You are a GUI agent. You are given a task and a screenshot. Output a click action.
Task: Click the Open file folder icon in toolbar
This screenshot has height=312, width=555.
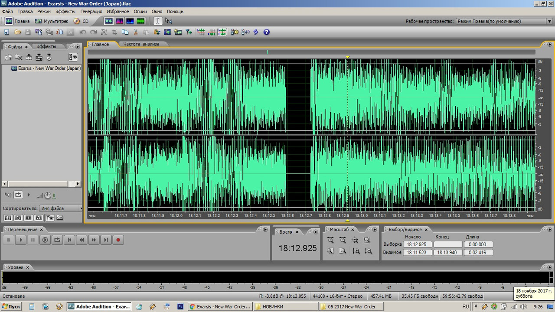click(x=17, y=32)
